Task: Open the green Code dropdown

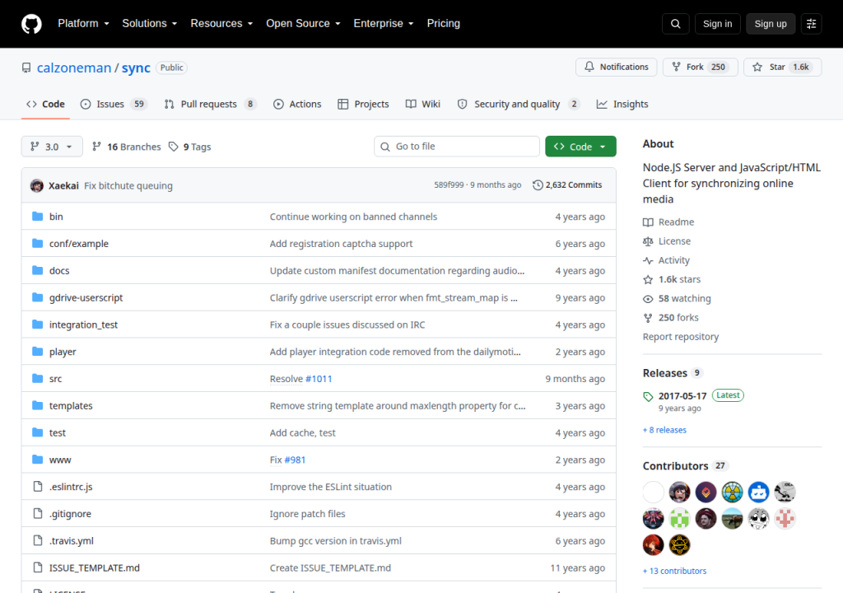Action: (x=580, y=147)
